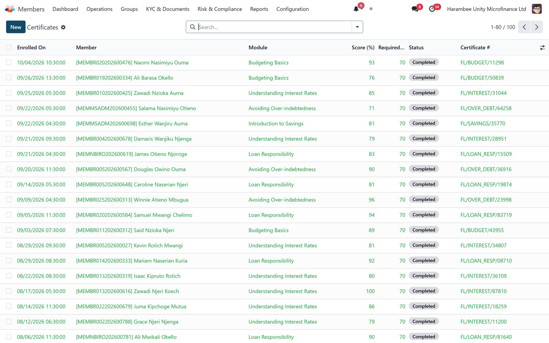
Task: Open the Dashboard menu item
Action: point(65,9)
